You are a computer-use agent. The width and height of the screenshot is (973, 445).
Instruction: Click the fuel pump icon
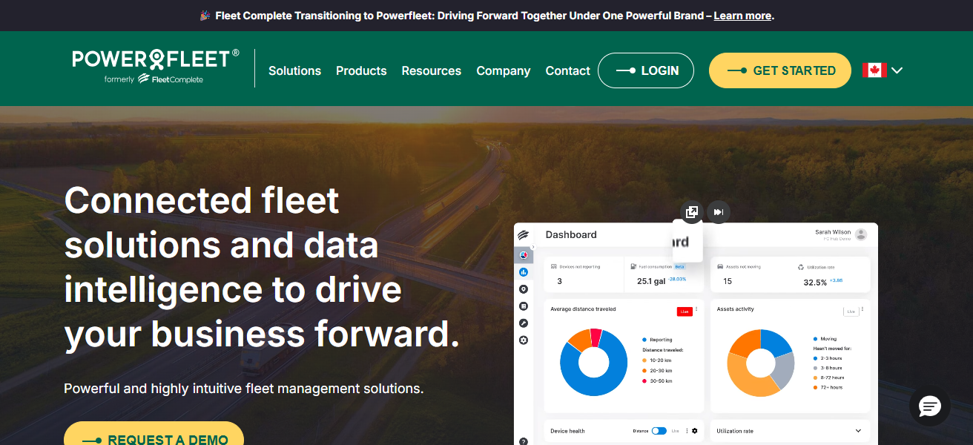(x=633, y=266)
